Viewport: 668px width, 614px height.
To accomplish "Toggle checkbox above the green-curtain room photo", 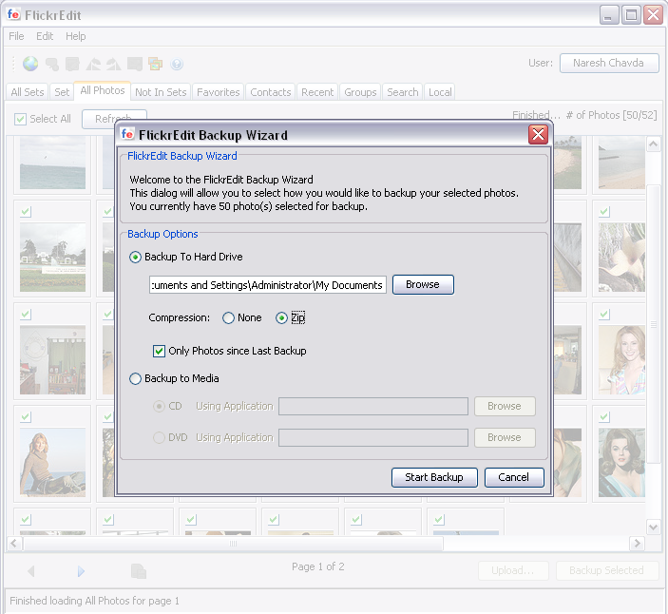I will pyautogui.click(x=26, y=314).
